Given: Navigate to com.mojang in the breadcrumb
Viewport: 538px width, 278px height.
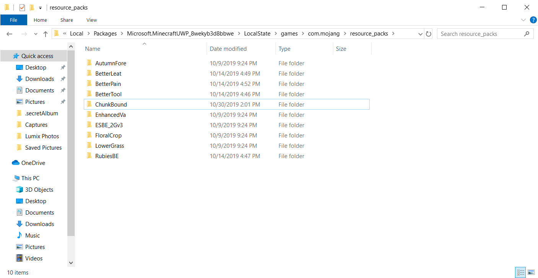Looking at the screenshot, I should point(323,34).
